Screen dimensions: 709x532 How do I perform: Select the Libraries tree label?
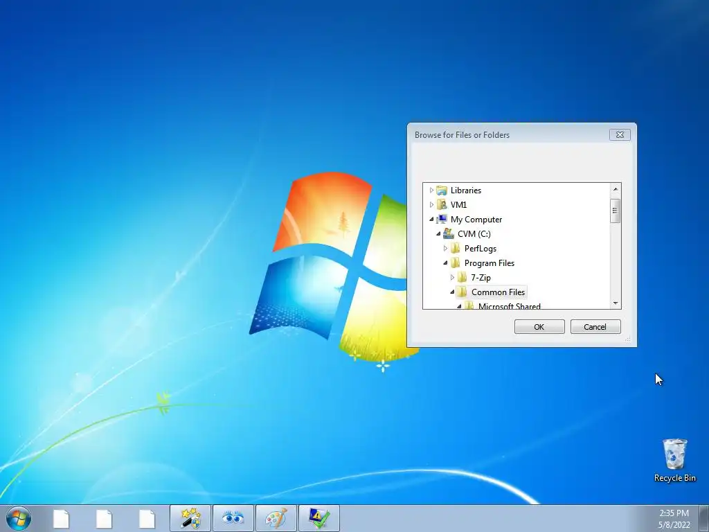tap(466, 190)
